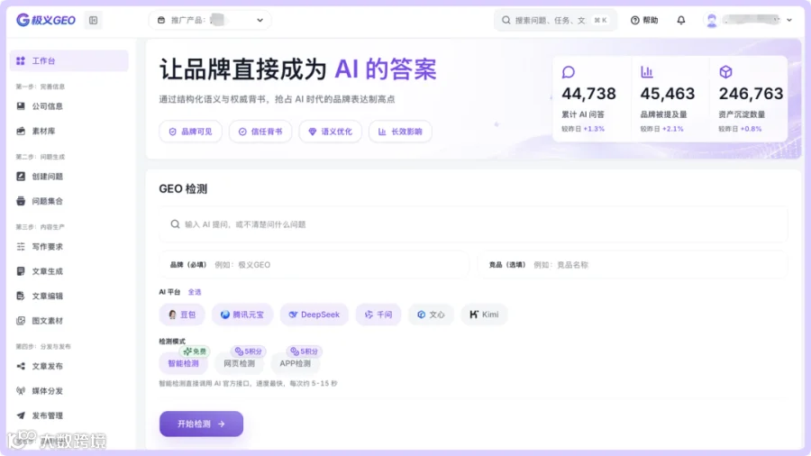This screenshot has width=811, height=456.
Task: Toggle the 千问 platform chip
Action: (x=378, y=315)
